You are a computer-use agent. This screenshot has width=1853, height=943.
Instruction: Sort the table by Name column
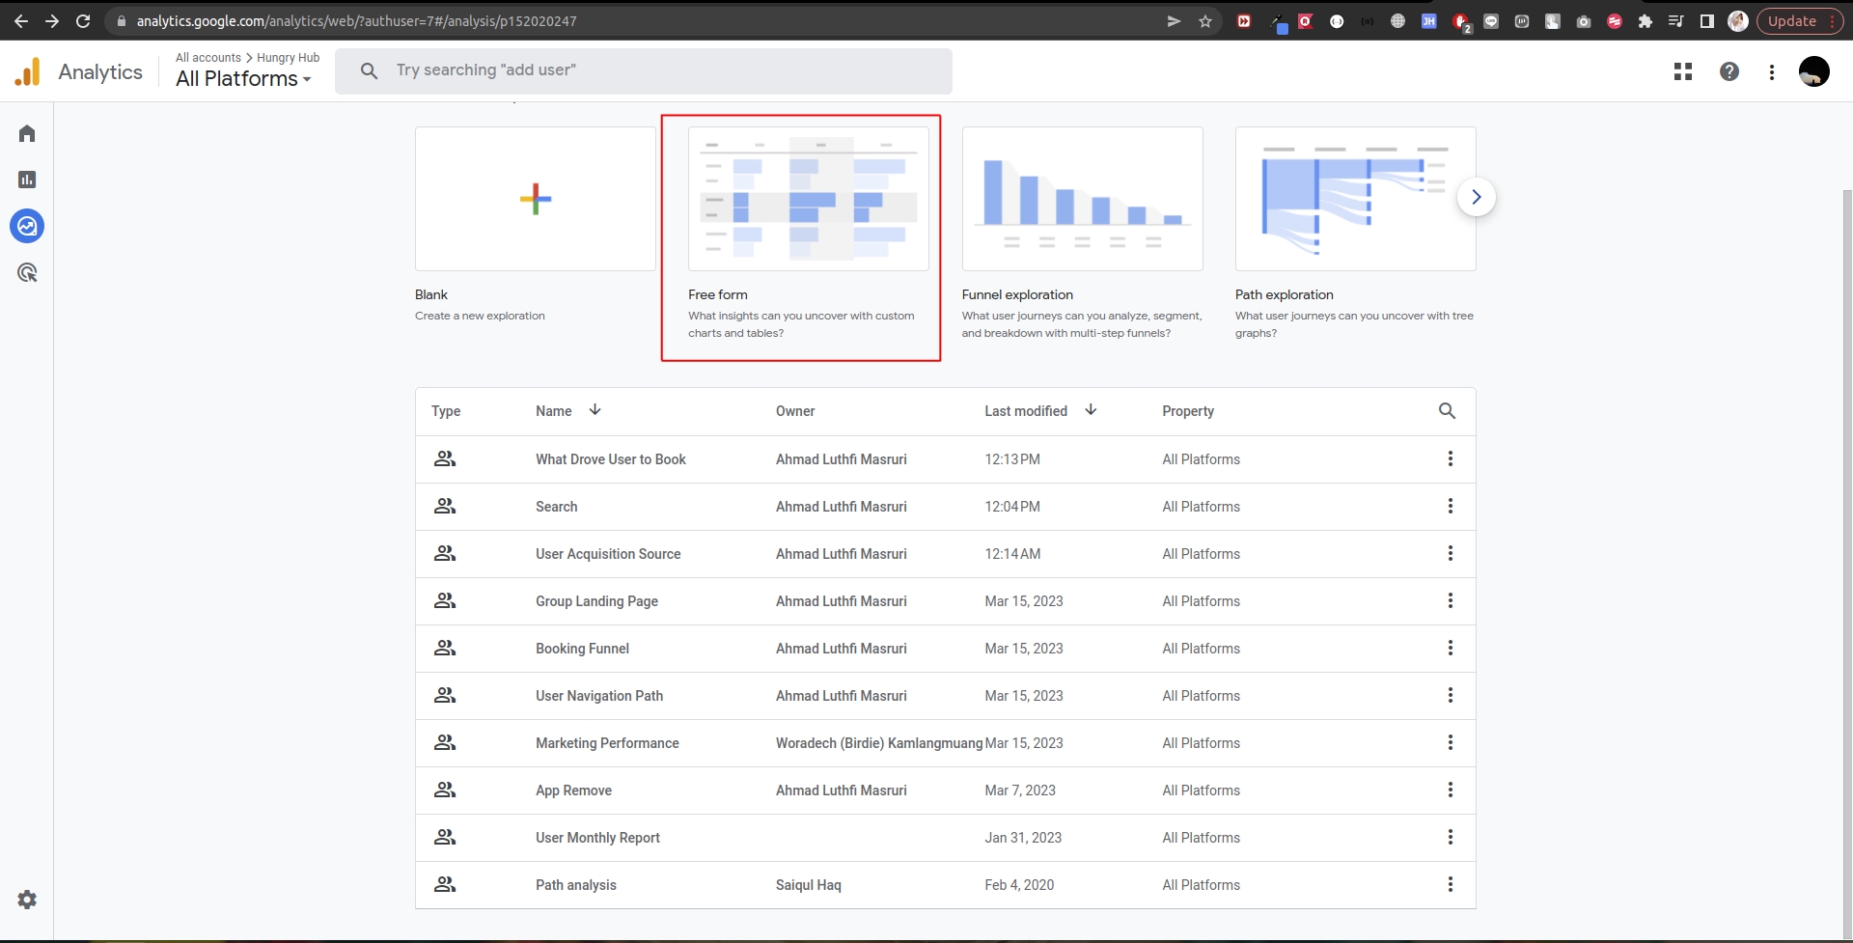pos(554,411)
